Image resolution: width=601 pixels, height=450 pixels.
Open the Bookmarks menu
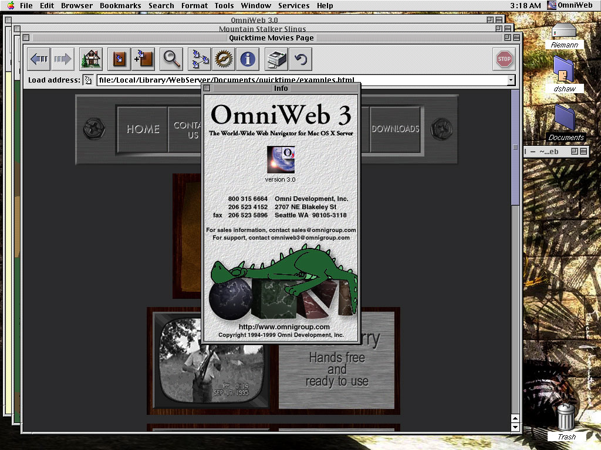click(120, 5)
